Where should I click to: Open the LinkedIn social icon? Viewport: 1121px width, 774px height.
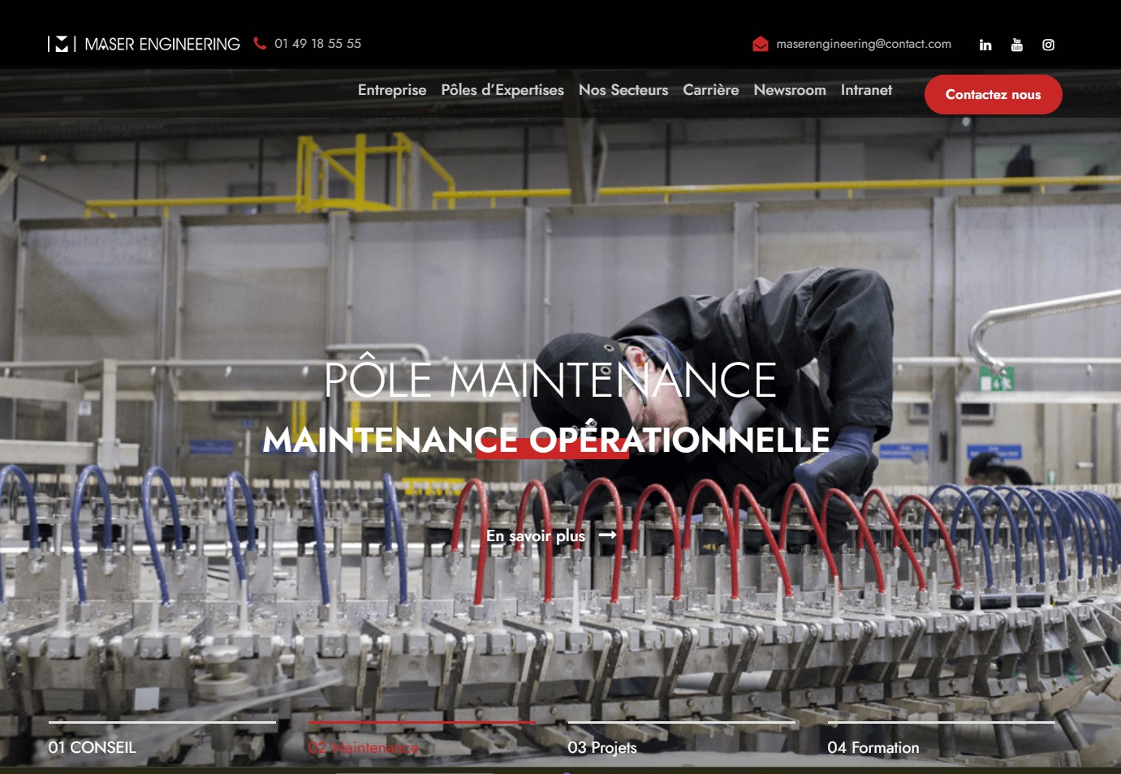tap(985, 45)
